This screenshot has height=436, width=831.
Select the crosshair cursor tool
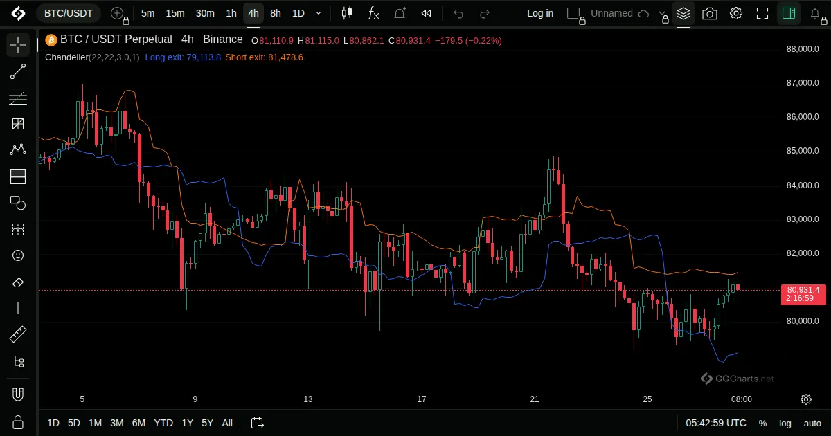click(18, 45)
